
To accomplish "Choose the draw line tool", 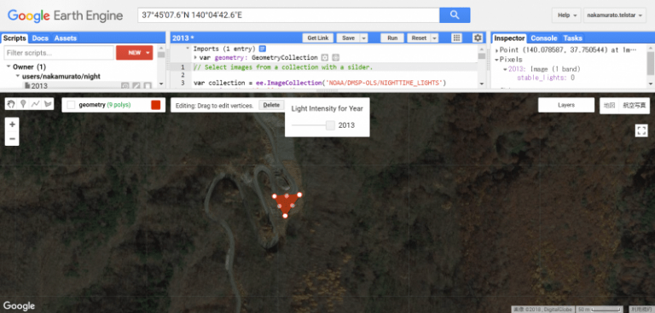I will click(36, 104).
